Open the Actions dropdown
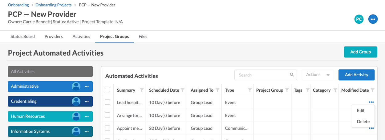The width and height of the screenshot is (385, 140). coord(318,75)
